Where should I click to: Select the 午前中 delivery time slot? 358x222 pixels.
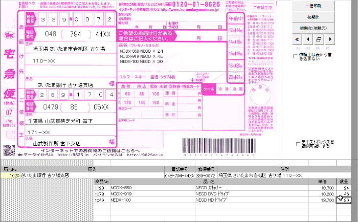pyautogui.click(x=236, y=18)
